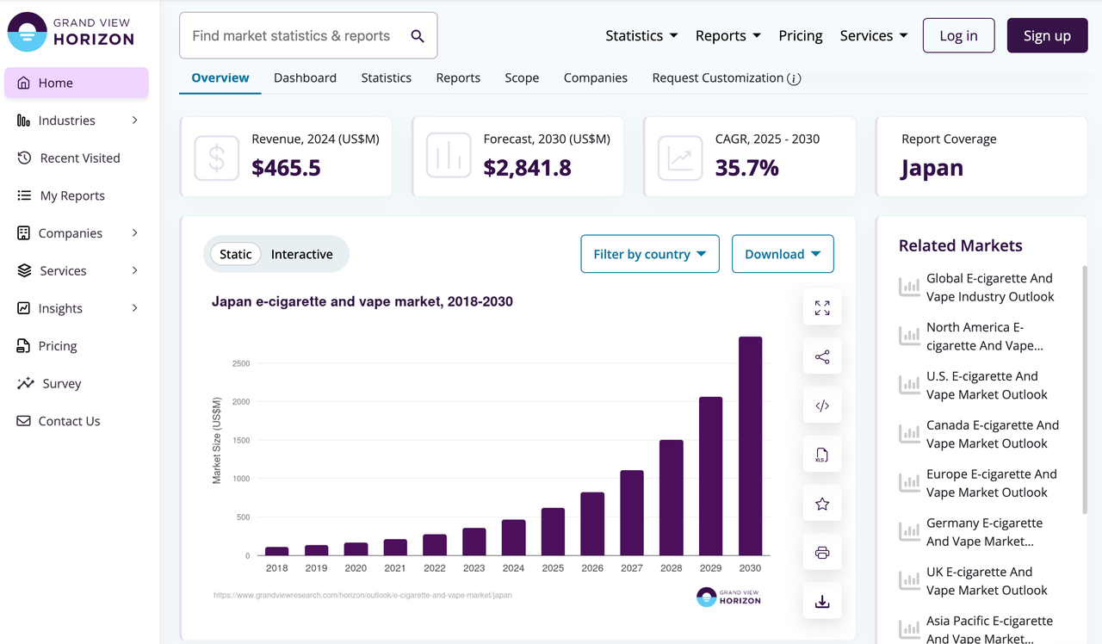This screenshot has height=644, width=1102.
Task: Open the embed code icon
Action: (822, 406)
